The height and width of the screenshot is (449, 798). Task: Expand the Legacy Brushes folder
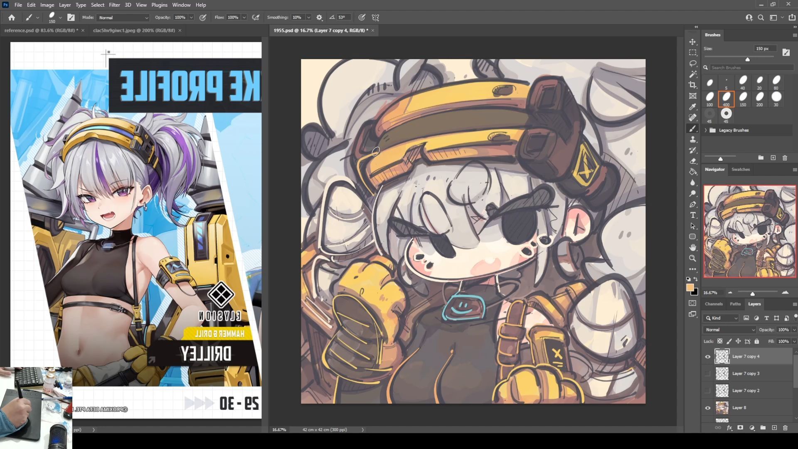click(706, 130)
